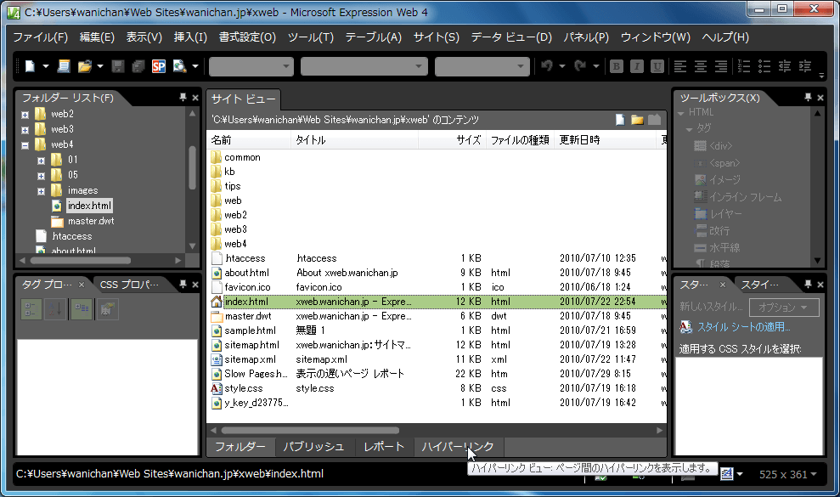Viewport: 840px width, 497px height.
Task: Toggle show set properties on top
Action: coord(82,308)
